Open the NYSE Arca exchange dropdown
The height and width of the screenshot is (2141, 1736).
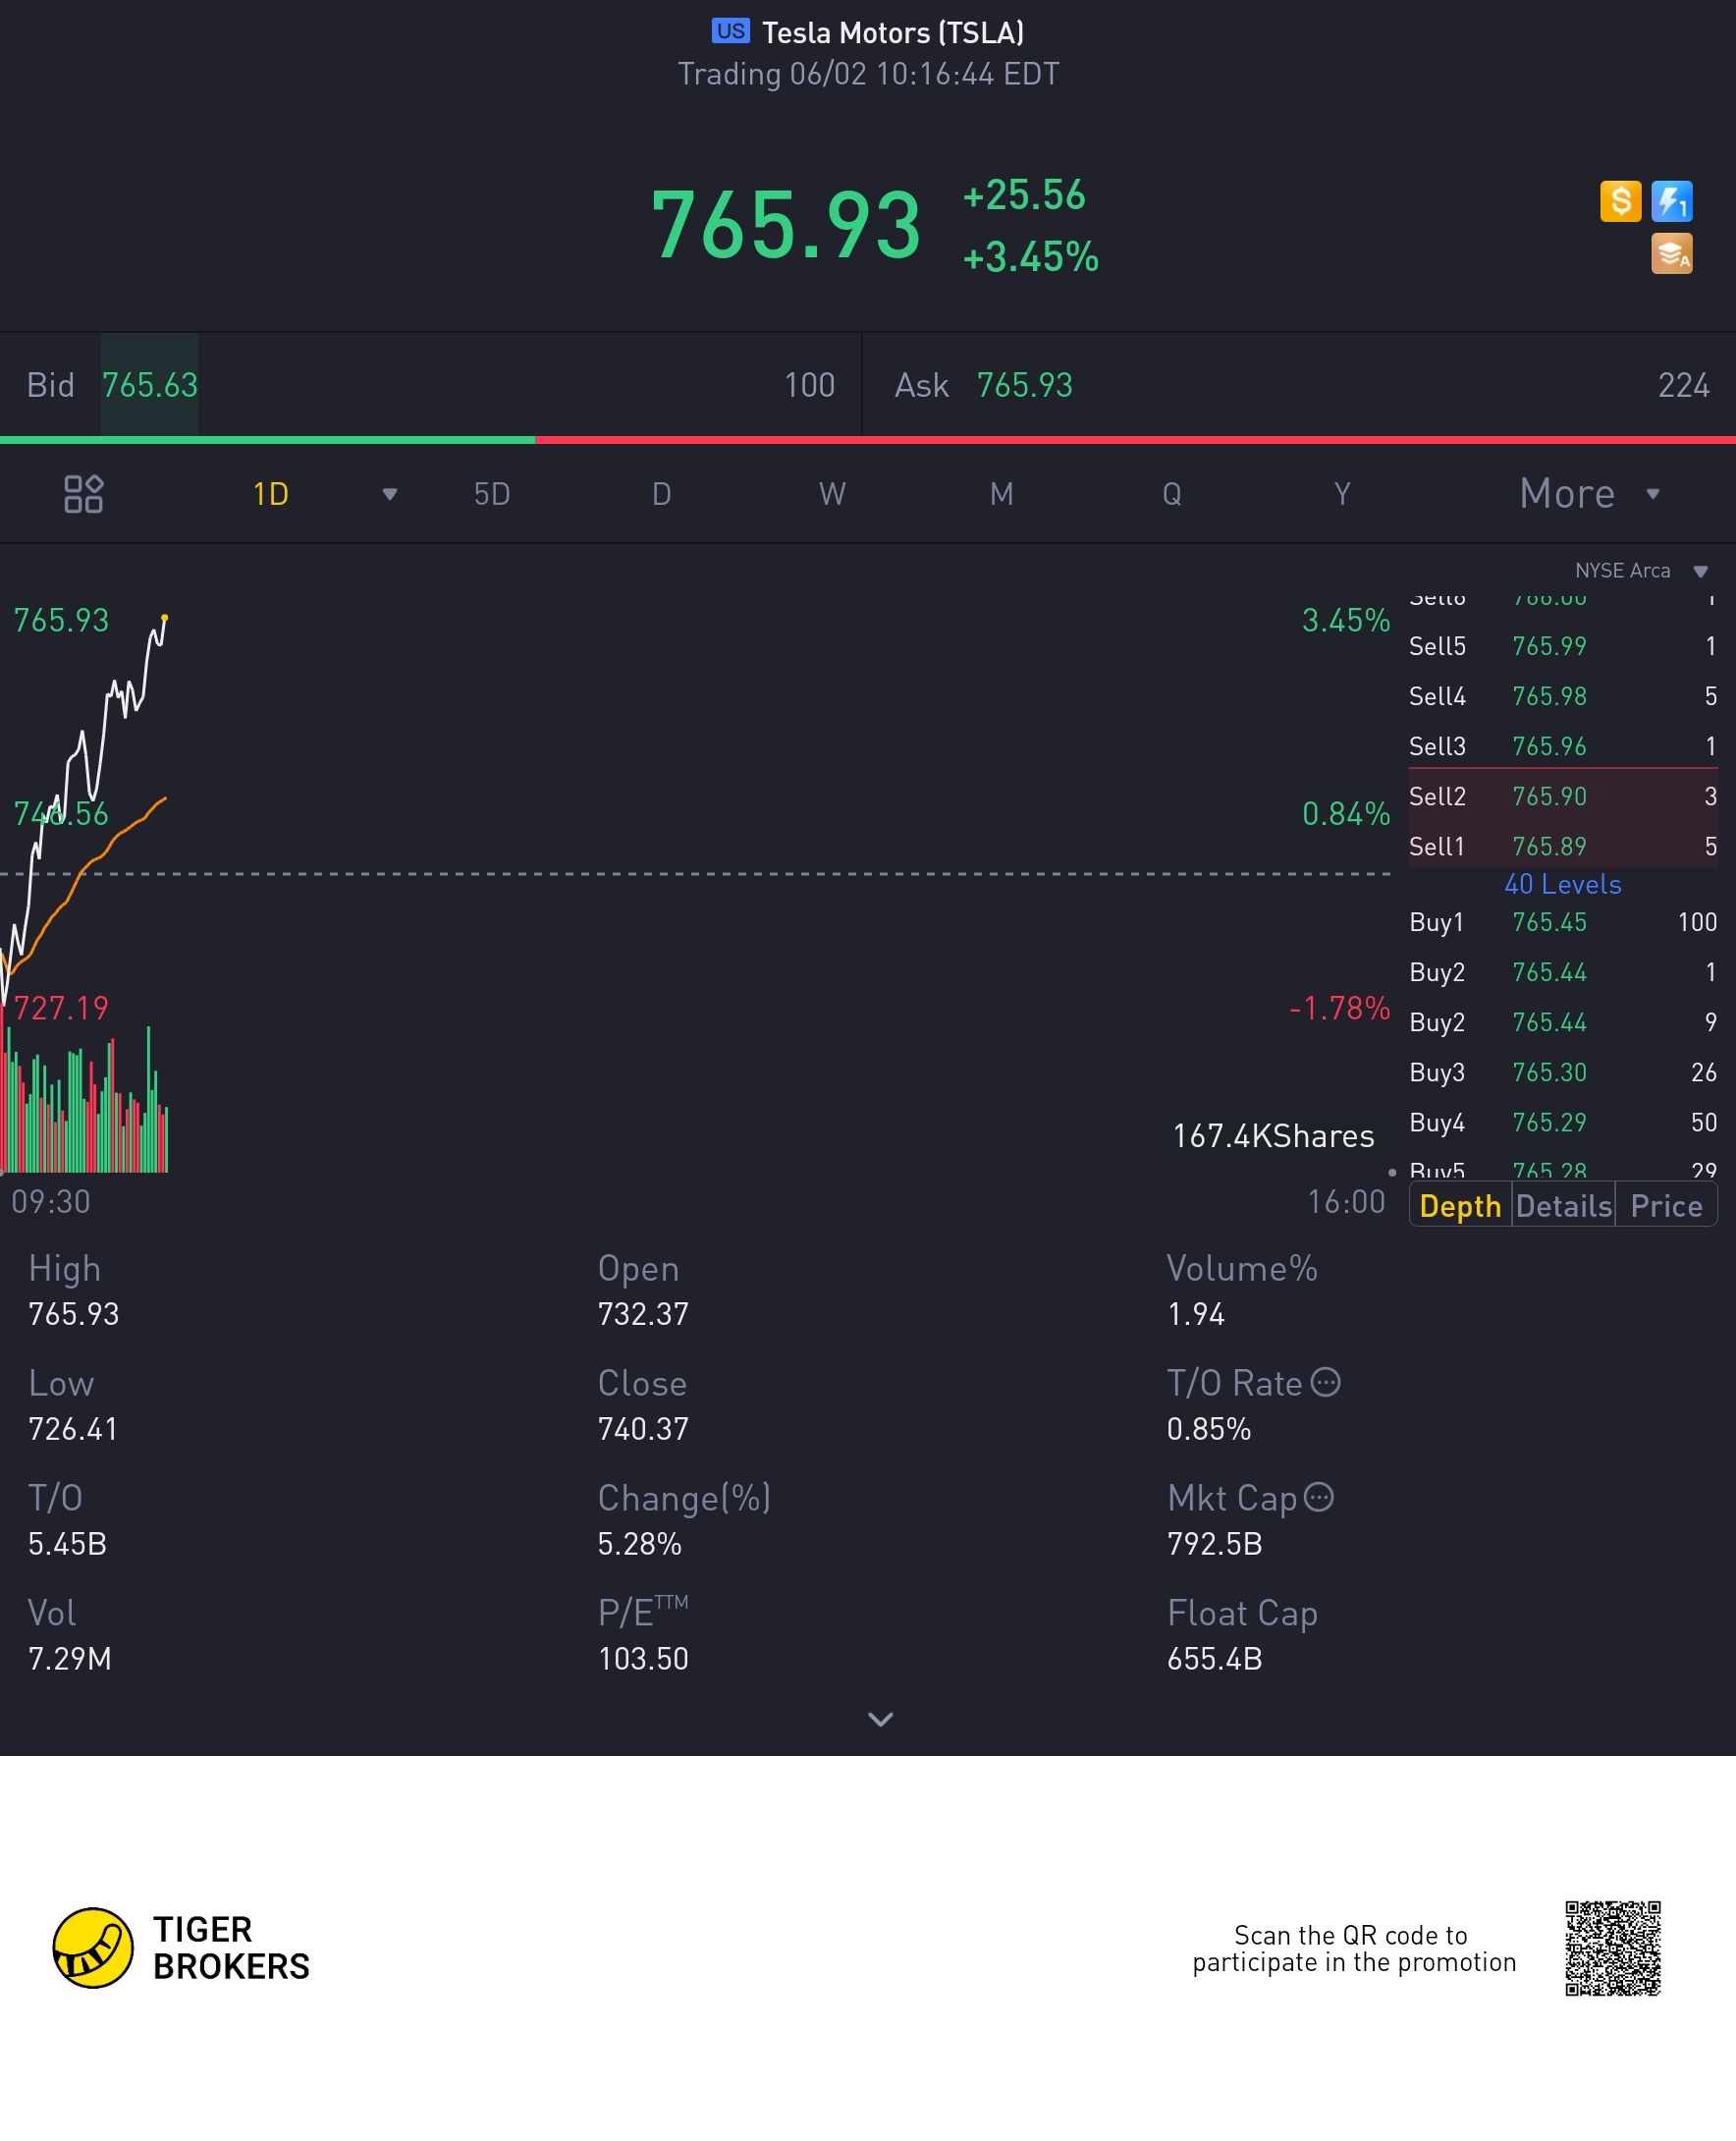(x=1640, y=571)
